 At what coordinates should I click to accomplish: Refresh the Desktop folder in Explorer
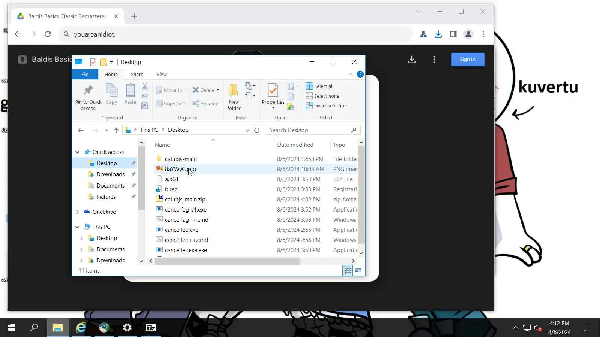(257, 130)
